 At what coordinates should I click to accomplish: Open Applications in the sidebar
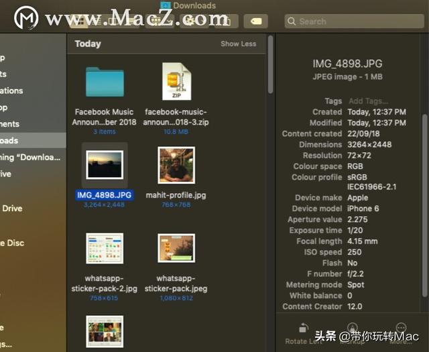[11, 91]
